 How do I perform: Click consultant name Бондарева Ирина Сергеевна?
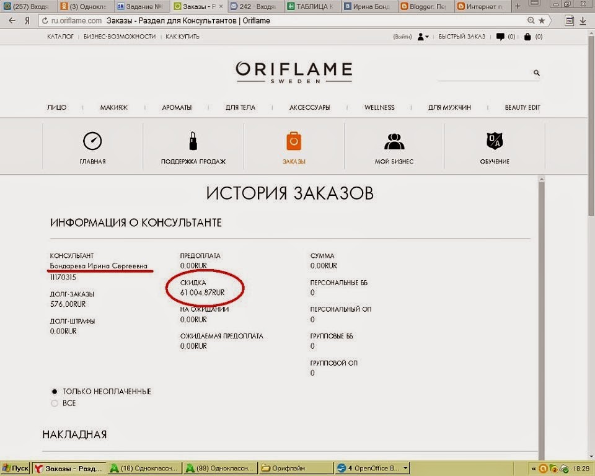pos(99,266)
